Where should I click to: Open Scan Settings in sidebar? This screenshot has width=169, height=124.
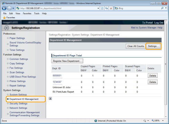point(17,72)
